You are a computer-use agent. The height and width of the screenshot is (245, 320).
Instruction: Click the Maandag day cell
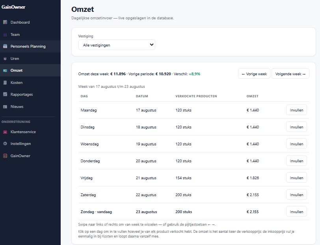(x=89, y=110)
